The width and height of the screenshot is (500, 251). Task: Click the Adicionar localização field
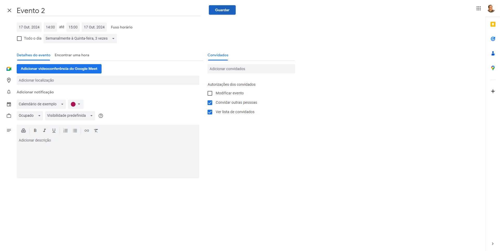tap(108, 80)
